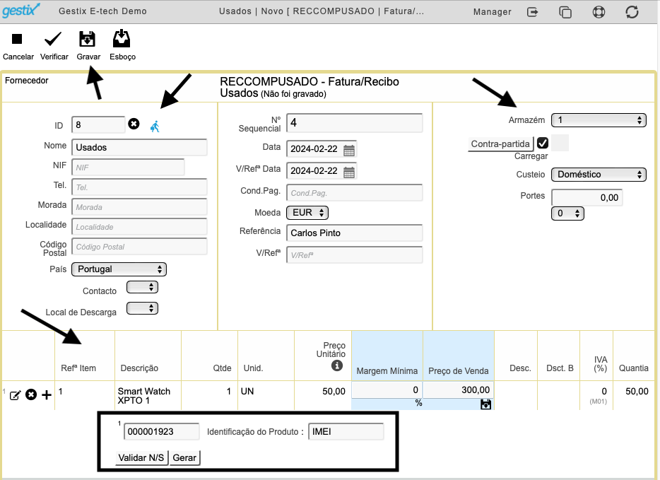Image resolution: width=660 pixels, height=480 pixels.
Task: Click the Gestix E-tech Demo title
Action: click(x=102, y=11)
